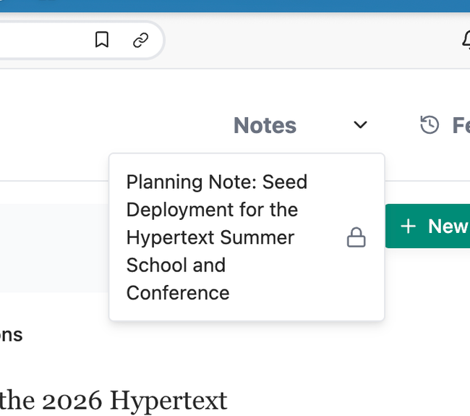470x416 pixels.
Task: Open notifications via the bell icon
Action: pos(465,40)
